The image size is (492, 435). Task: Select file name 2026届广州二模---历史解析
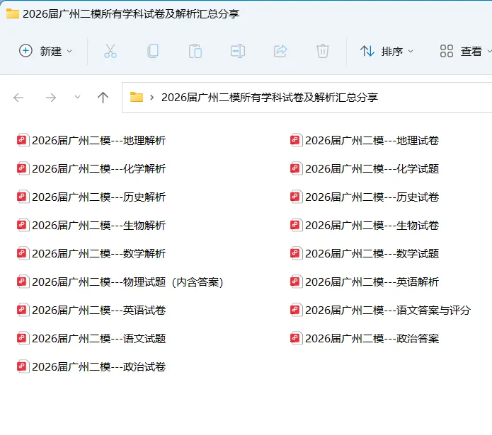(99, 197)
